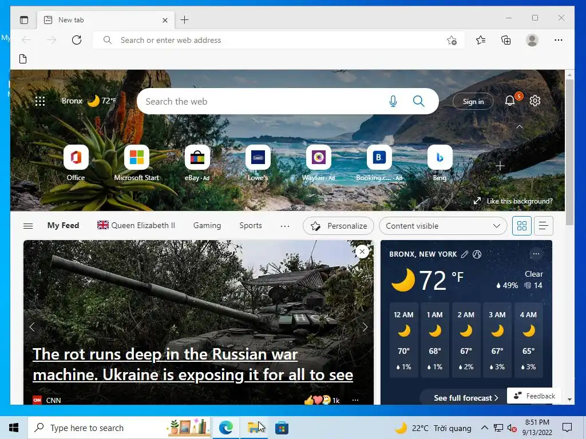586x439 pixels.
Task: Click the page icon in favorites bar
Action: [23, 59]
